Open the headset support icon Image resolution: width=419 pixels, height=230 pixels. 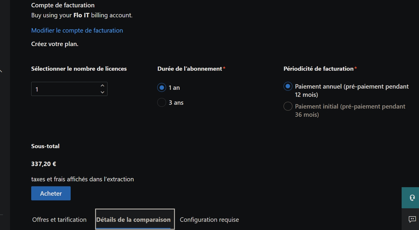pyautogui.click(x=412, y=198)
